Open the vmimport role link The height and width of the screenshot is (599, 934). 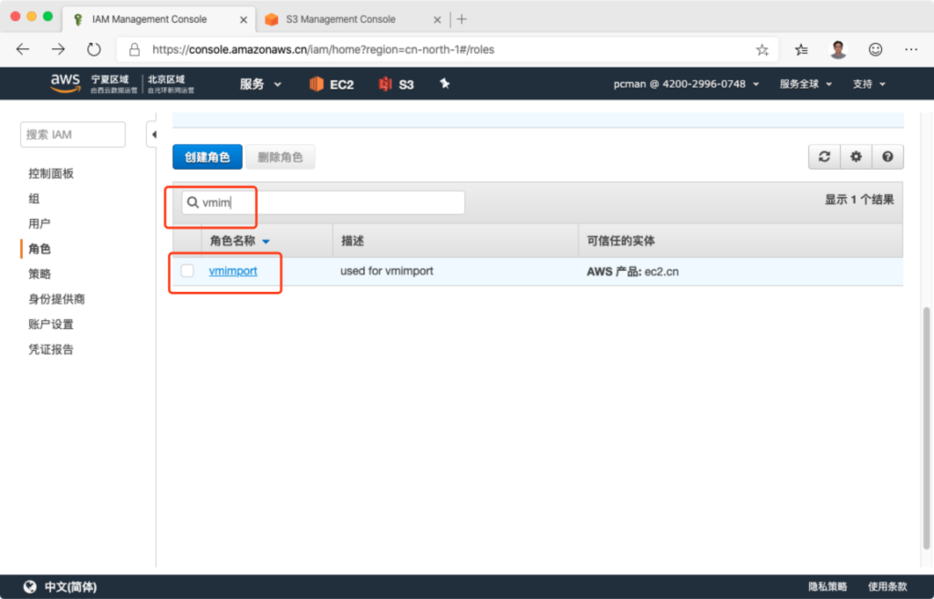point(233,271)
